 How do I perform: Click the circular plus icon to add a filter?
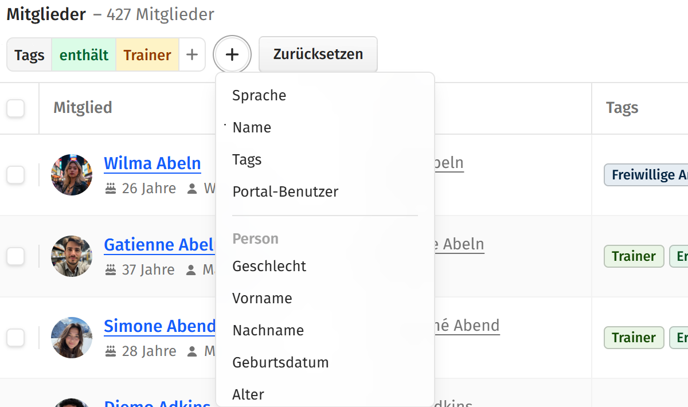pos(232,54)
